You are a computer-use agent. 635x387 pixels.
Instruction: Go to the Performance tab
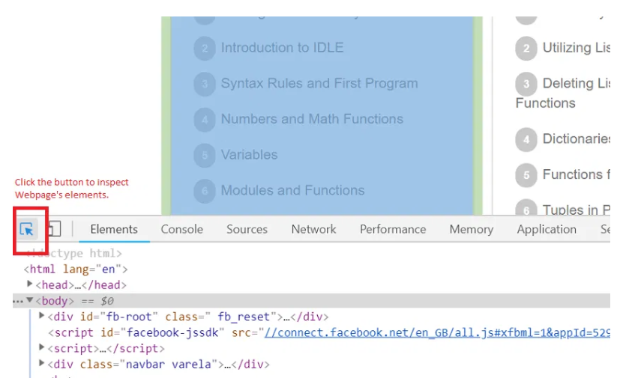[392, 229]
